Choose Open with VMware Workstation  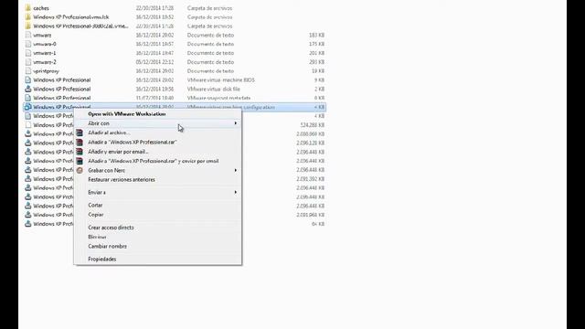tap(127, 113)
